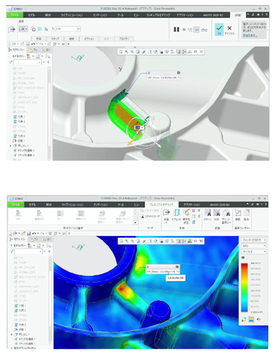Pause the Move feature in upper window

(x=176, y=30)
